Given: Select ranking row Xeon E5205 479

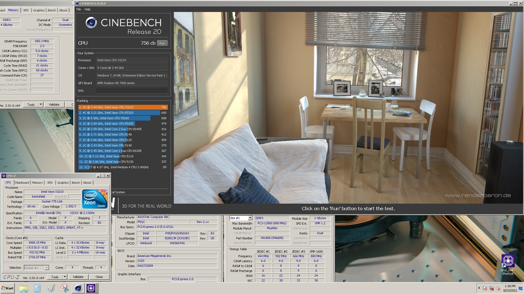Looking at the screenshot, I should pyautogui.click(x=123, y=124).
